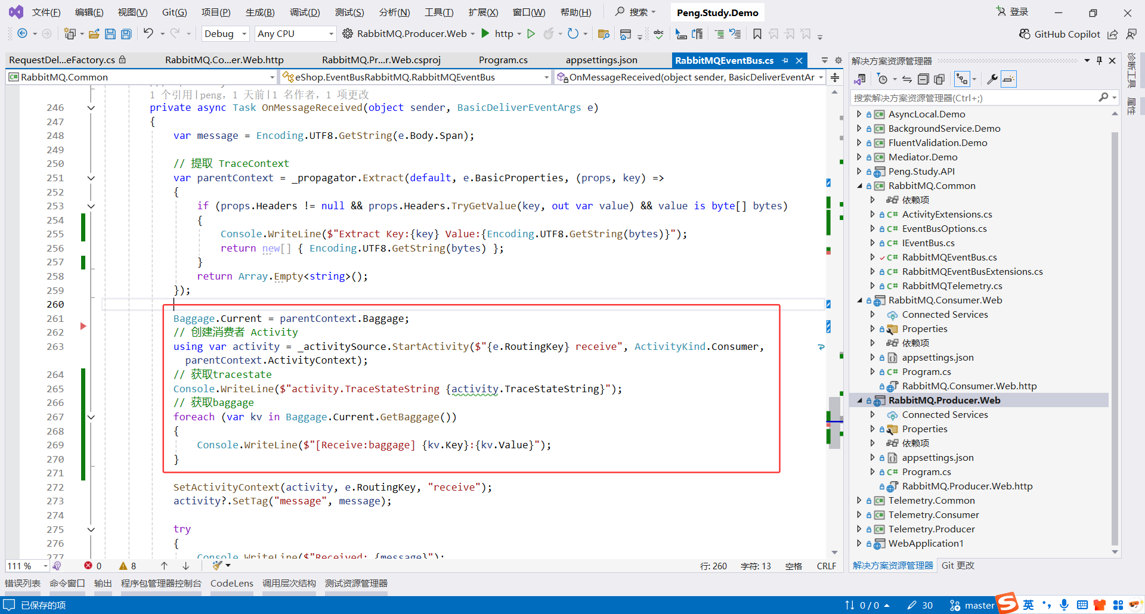Collapse the OnMessageReceived method at line 246
This screenshot has height=614, width=1145.
click(x=91, y=108)
